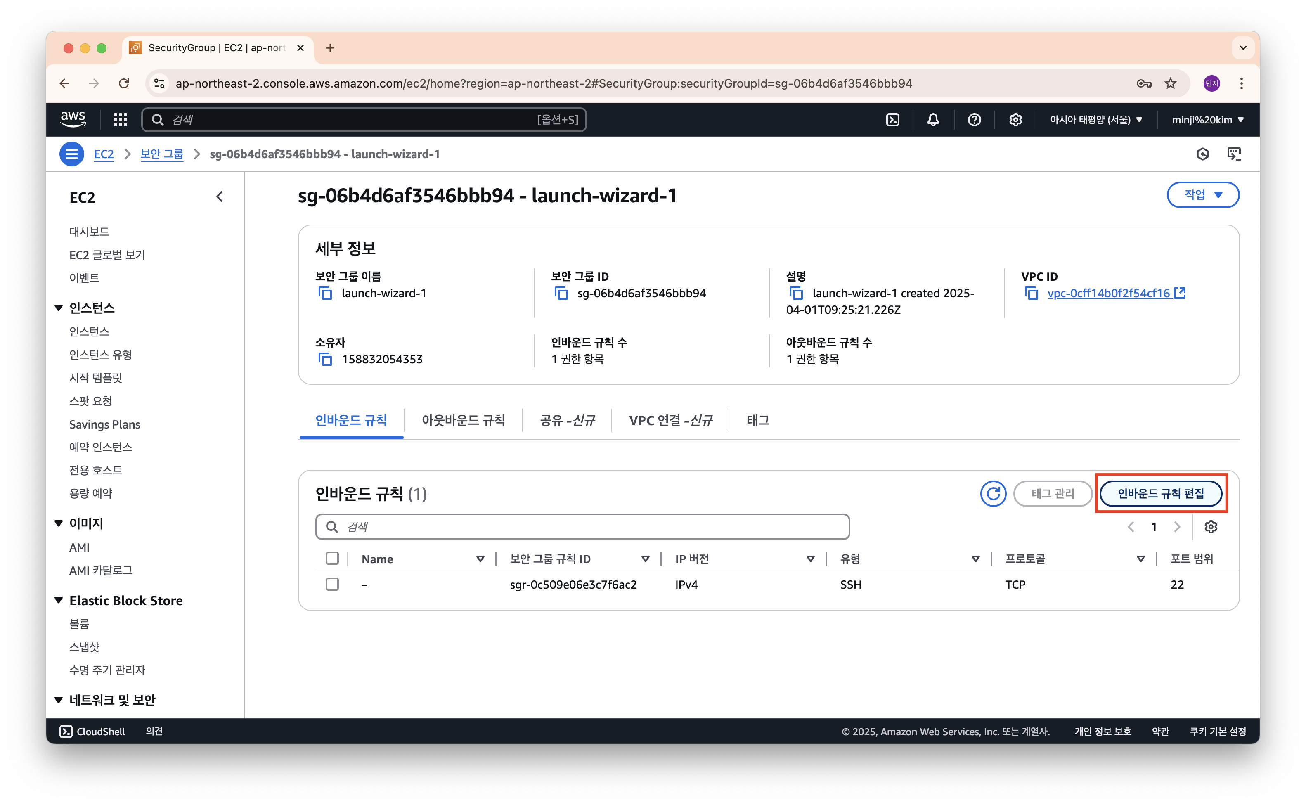
Task: Open Chrome three-dot menu
Action: point(1241,83)
